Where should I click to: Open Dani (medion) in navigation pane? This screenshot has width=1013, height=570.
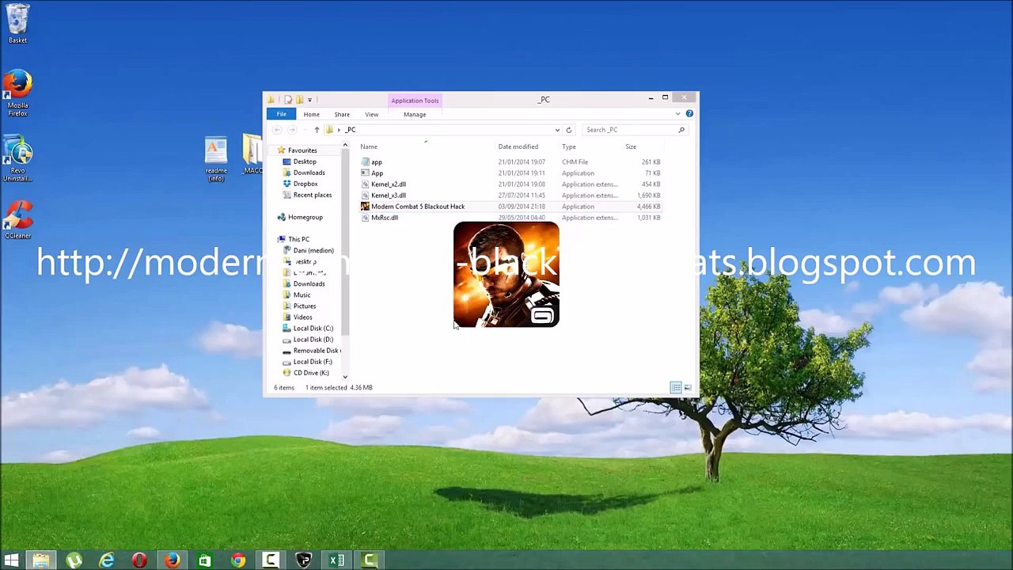pyautogui.click(x=313, y=250)
